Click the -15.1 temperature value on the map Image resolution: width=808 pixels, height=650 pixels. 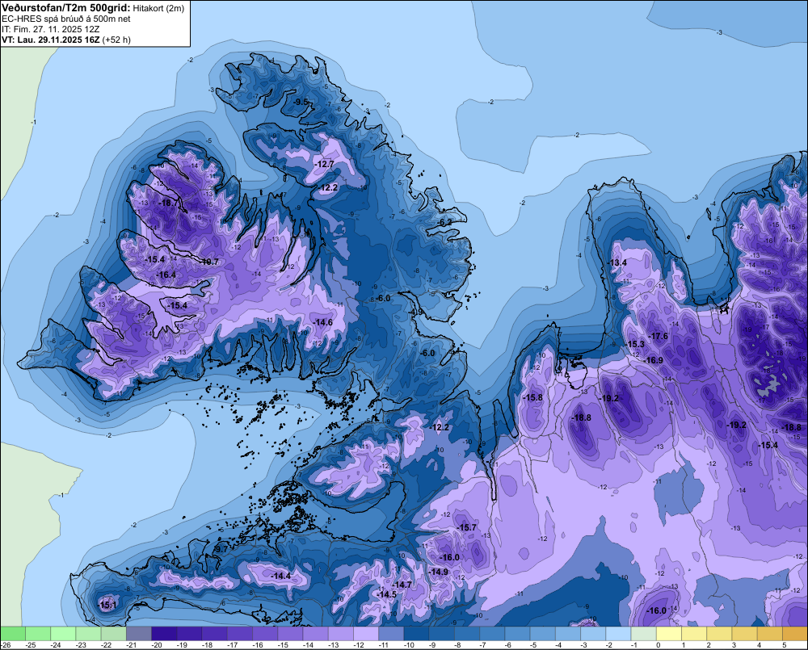107,605
